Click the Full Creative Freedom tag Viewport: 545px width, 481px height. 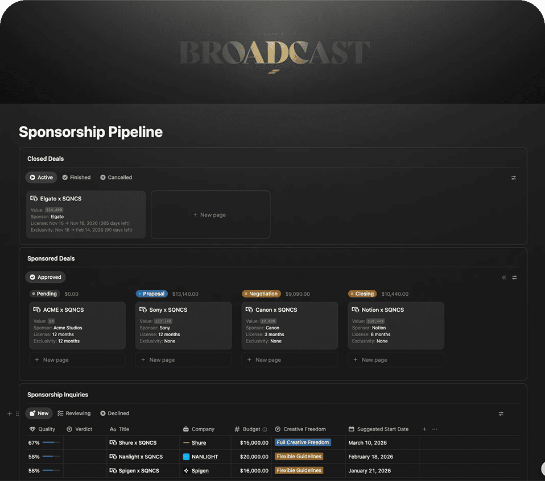[303, 442]
